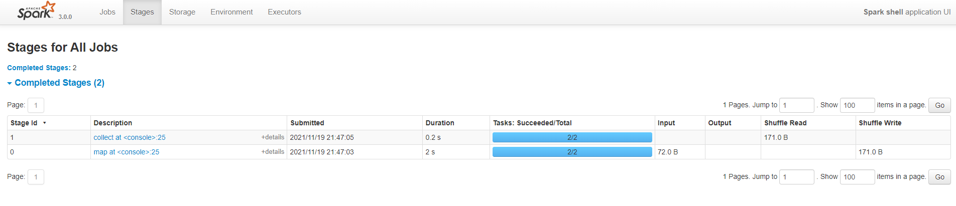
Task: Click the bottom items-per-page Show field
Action: [x=857, y=177]
